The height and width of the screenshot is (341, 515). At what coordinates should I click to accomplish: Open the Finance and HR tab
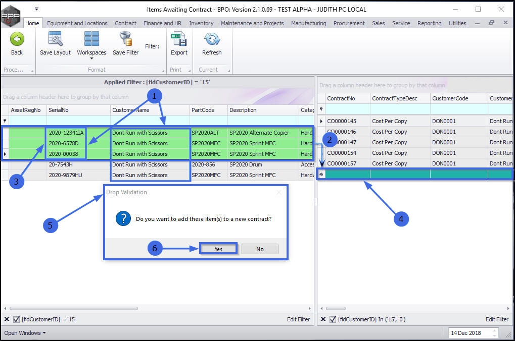tap(162, 23)
